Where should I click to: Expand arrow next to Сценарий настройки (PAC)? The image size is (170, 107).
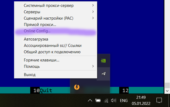point(93,18)
